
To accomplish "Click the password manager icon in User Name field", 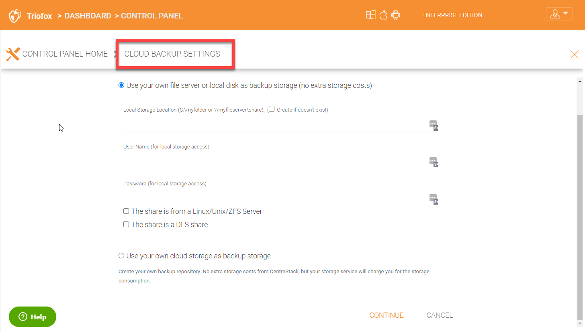I will [433, 161].
